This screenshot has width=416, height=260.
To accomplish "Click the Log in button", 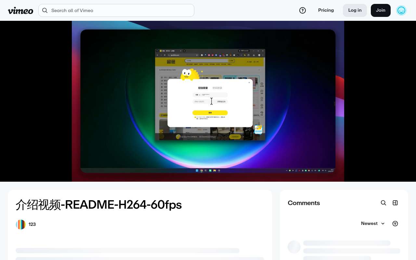I will click(355, 10).
